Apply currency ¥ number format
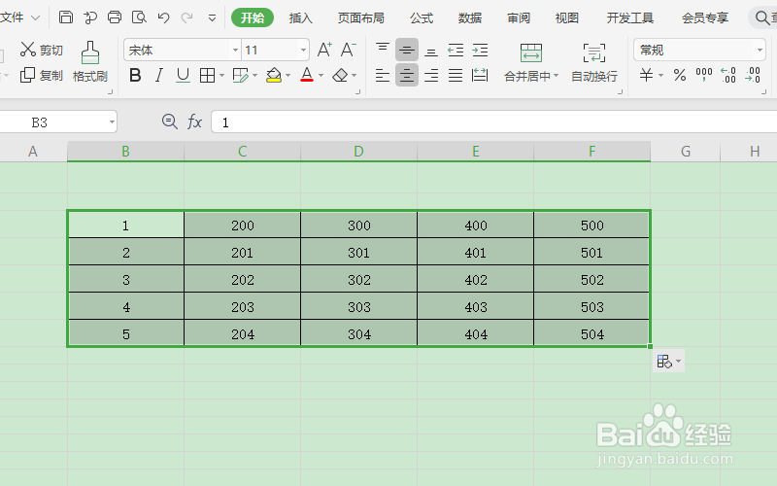 [x=646, y=76]
